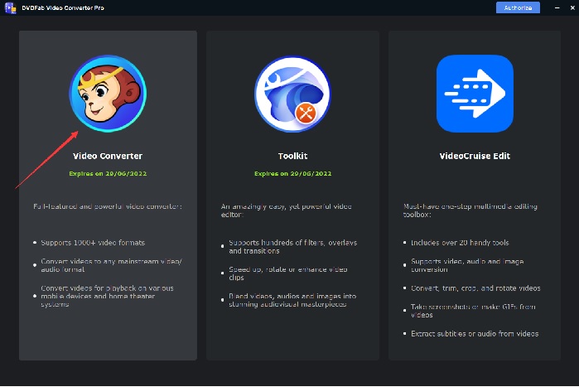The image size is (579, 387).
Task: Click the Authorize button
Action: pyautogui.click(x=518, y=7)
